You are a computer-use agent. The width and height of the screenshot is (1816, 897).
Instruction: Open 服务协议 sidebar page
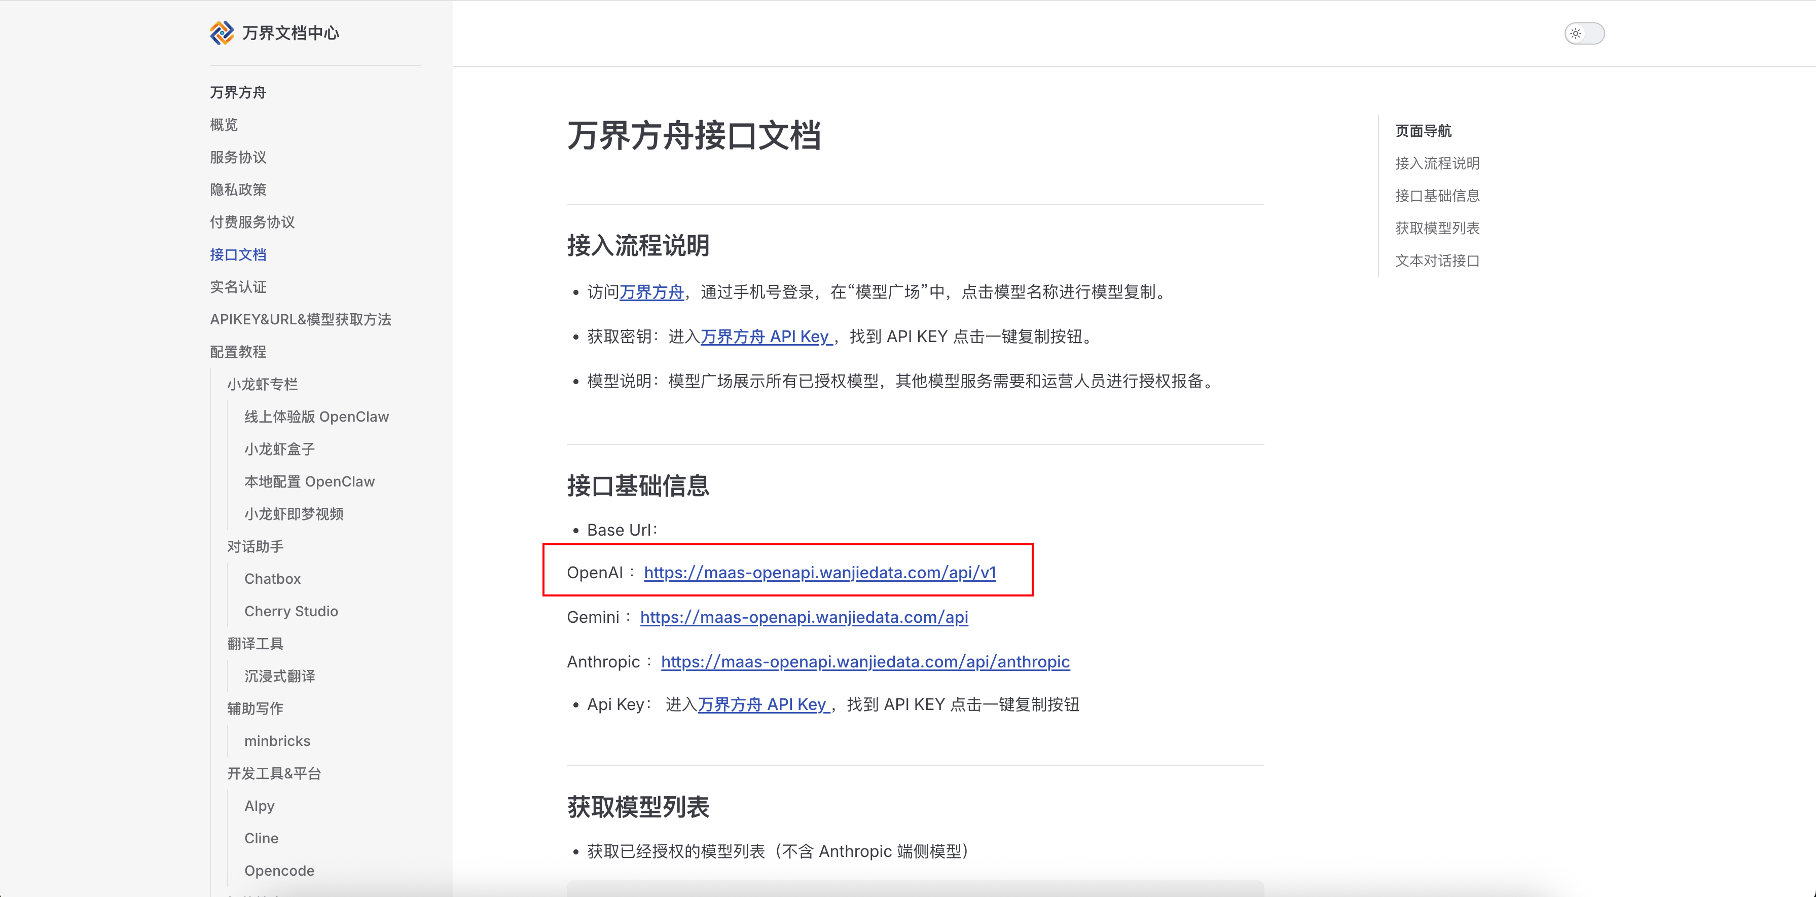point(238,157)
